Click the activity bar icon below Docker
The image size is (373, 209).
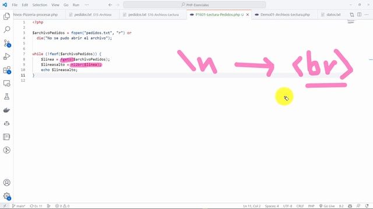(x=6, y=124)
